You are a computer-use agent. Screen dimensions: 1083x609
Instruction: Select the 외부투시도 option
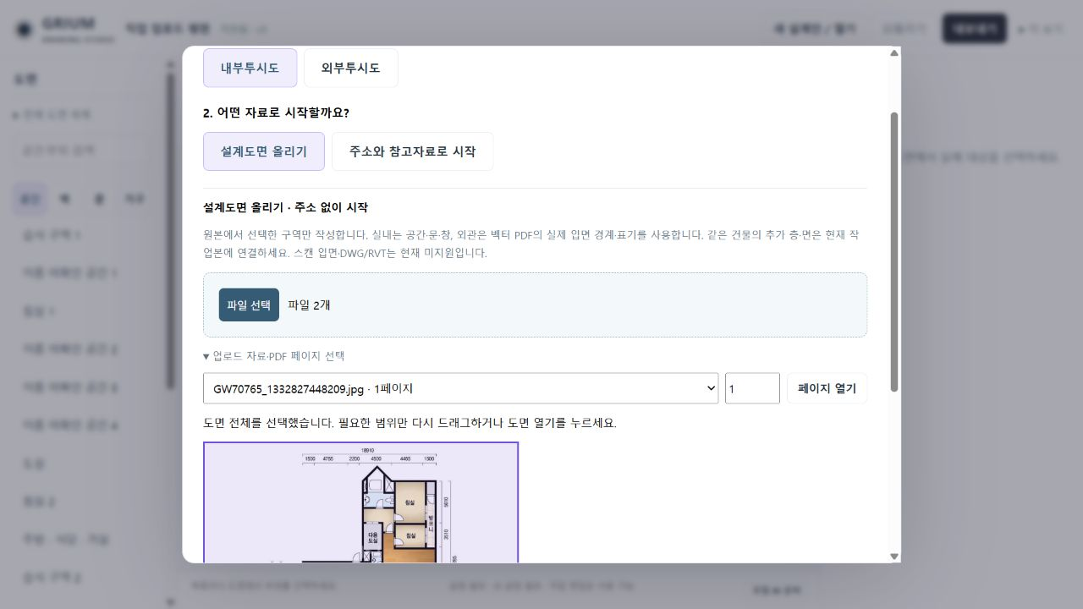coord(350,68)
